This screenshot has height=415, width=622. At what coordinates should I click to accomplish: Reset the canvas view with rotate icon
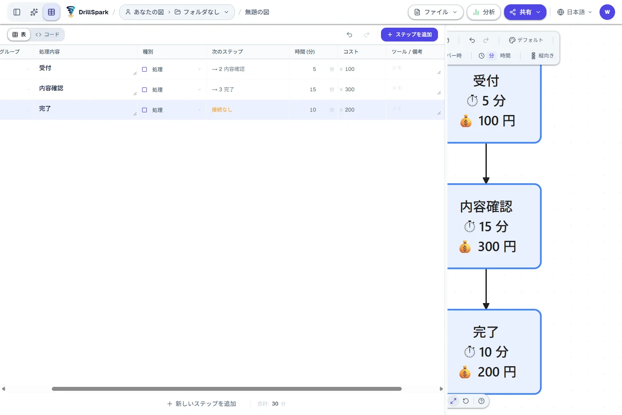tap(466, 401)
